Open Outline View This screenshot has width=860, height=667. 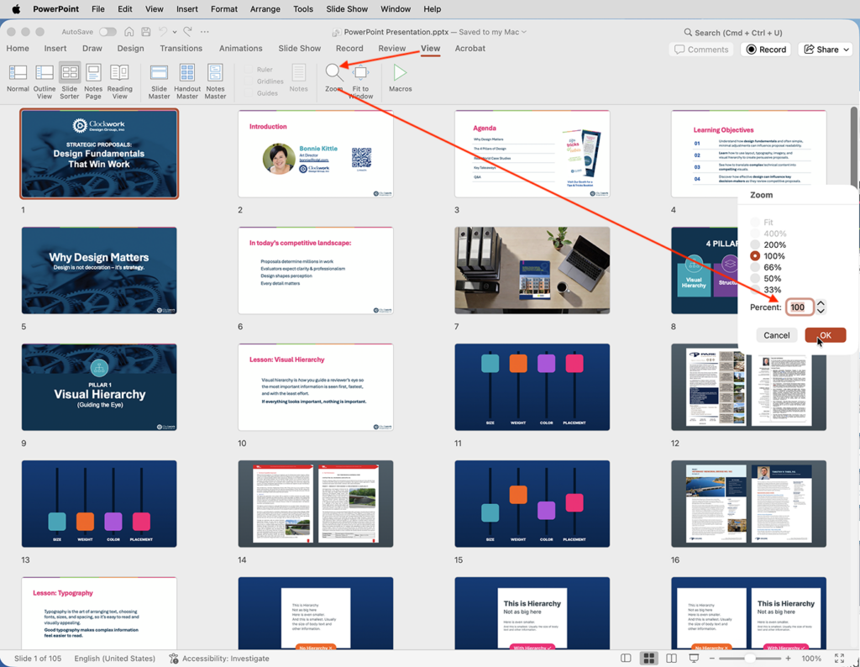point(45,81)
